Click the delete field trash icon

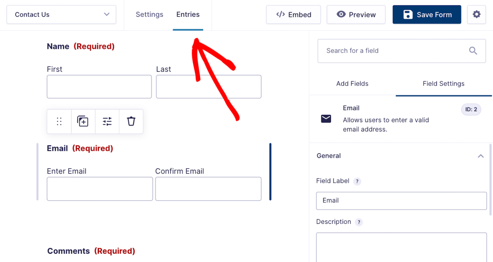pyautogui.click(x=131, y=121)
